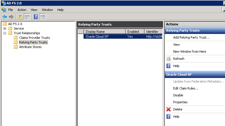Click the Yes value in Enabled column
The width and height of the screenshot is (225, 126).
pyautogui.click(x=130, y=37)
